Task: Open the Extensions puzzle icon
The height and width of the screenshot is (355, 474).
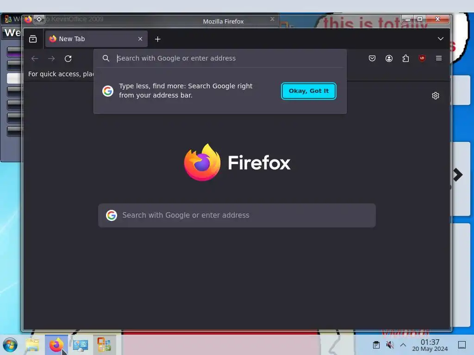Action: click(x=405, y=58)
